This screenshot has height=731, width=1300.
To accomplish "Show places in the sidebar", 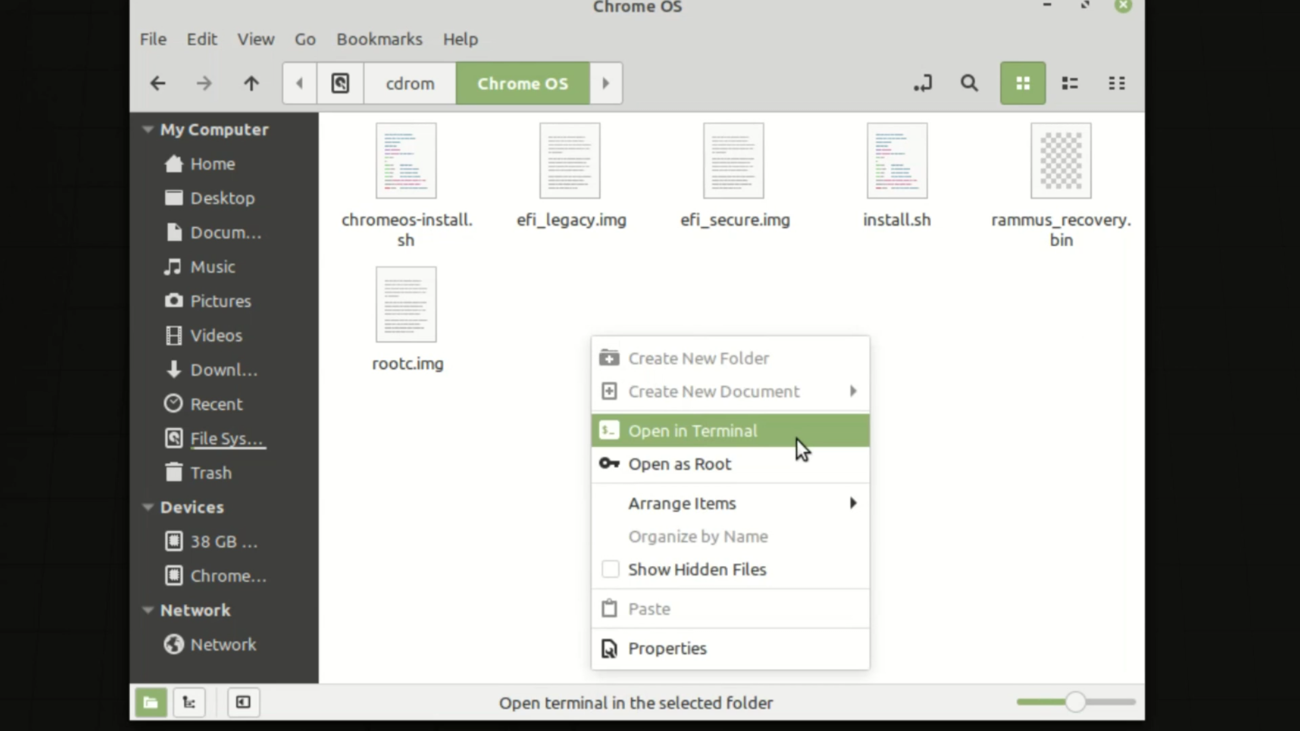I will (x=151, y=703).
